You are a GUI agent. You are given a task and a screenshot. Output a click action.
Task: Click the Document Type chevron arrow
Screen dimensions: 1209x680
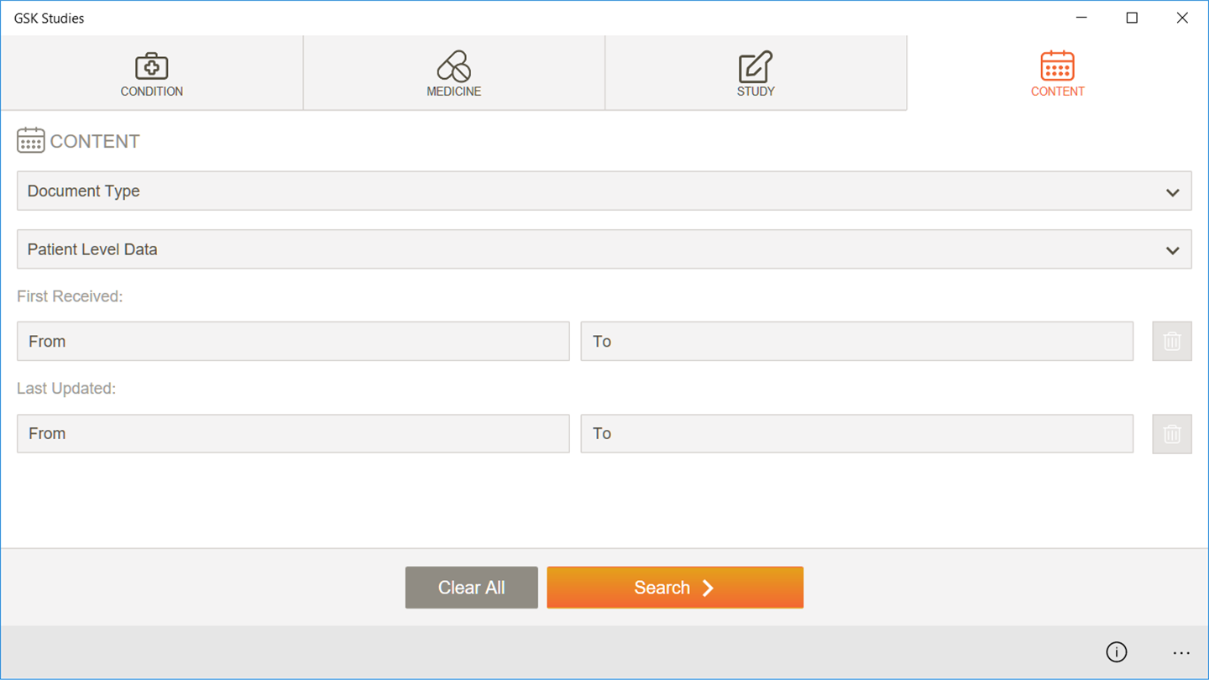[1173, 192]
